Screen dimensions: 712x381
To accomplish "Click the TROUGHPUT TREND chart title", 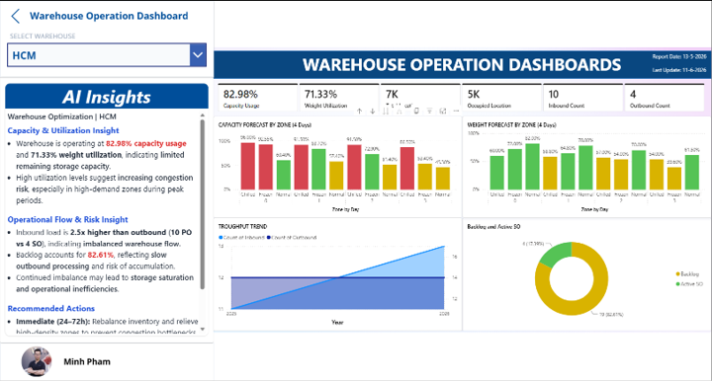I will [242, 226].
